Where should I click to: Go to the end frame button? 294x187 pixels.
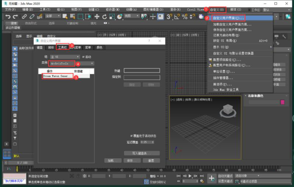coord(202,176)
